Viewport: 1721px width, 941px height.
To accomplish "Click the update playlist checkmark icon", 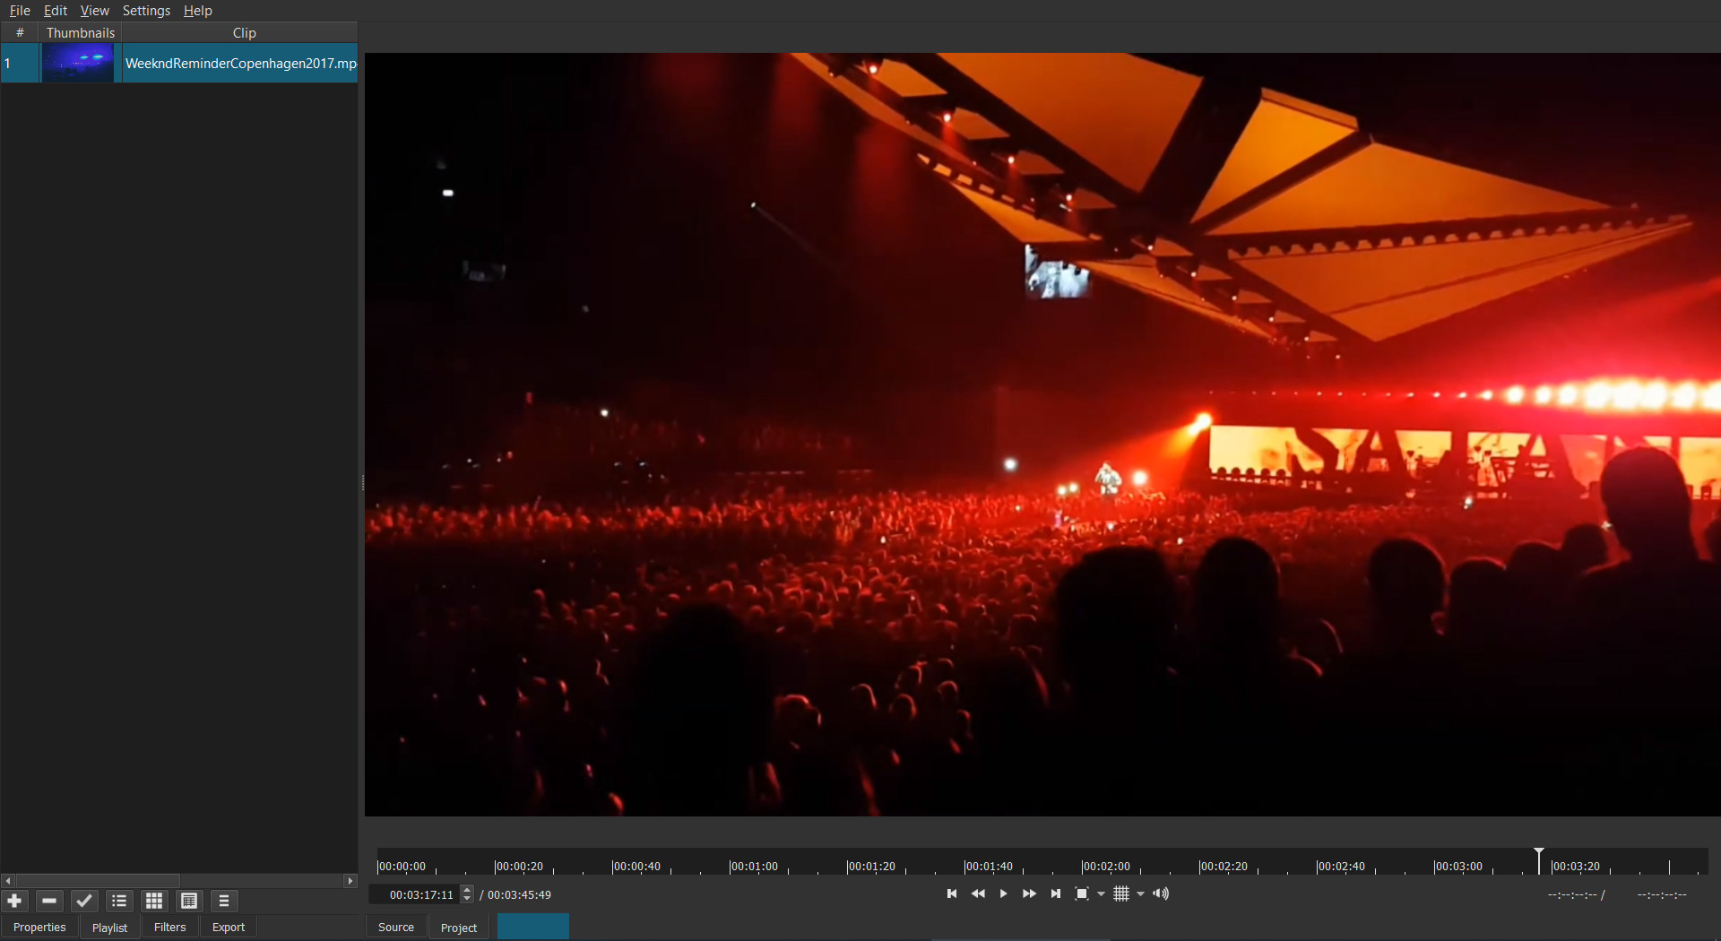I will pyautogui.click(x=84, y=901).
